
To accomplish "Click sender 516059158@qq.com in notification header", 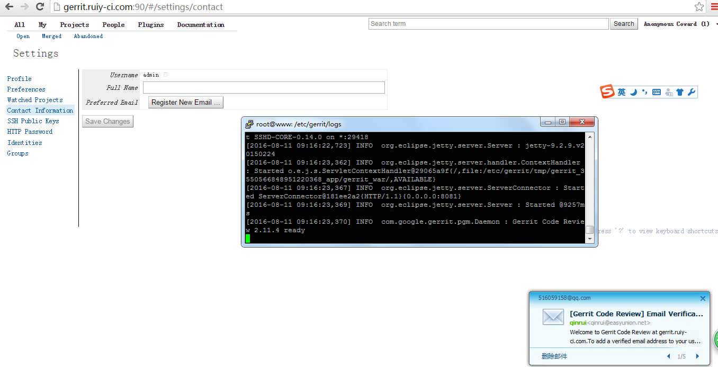I will click(x=564, y=298).
